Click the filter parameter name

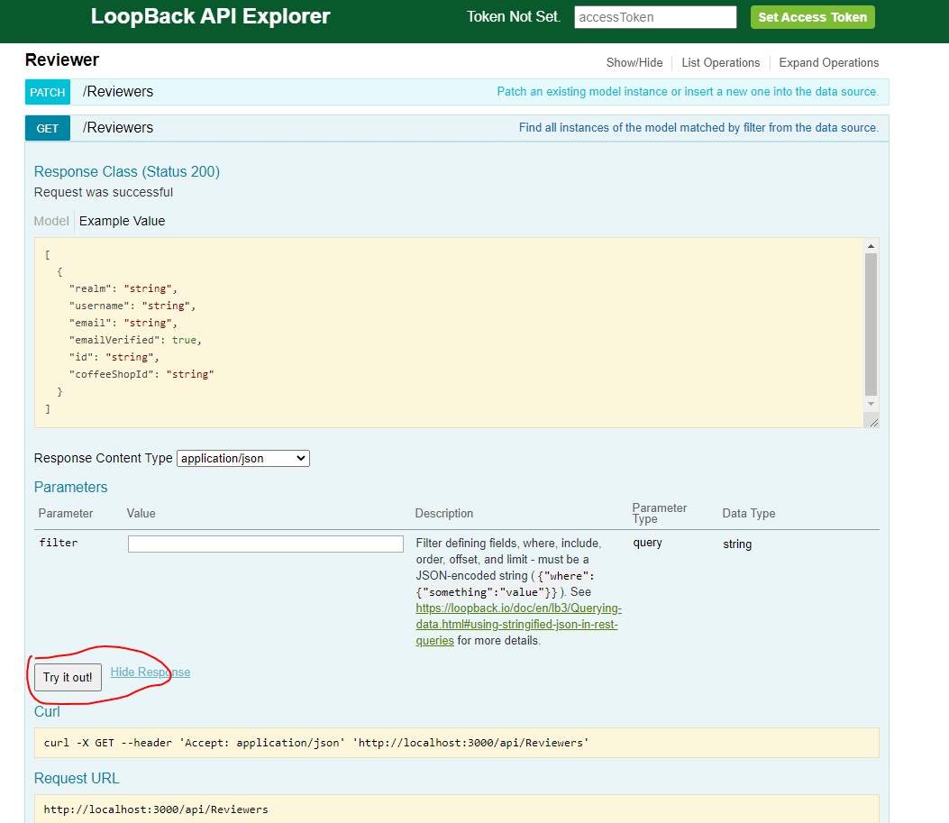(59, 543)
